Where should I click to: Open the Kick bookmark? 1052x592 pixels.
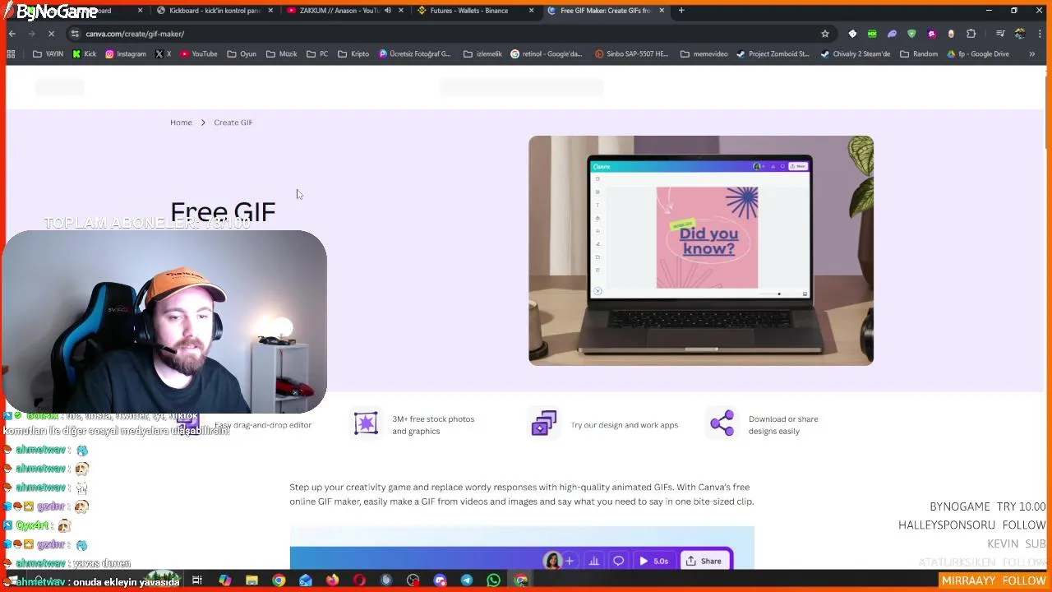(x=84, y=54)
